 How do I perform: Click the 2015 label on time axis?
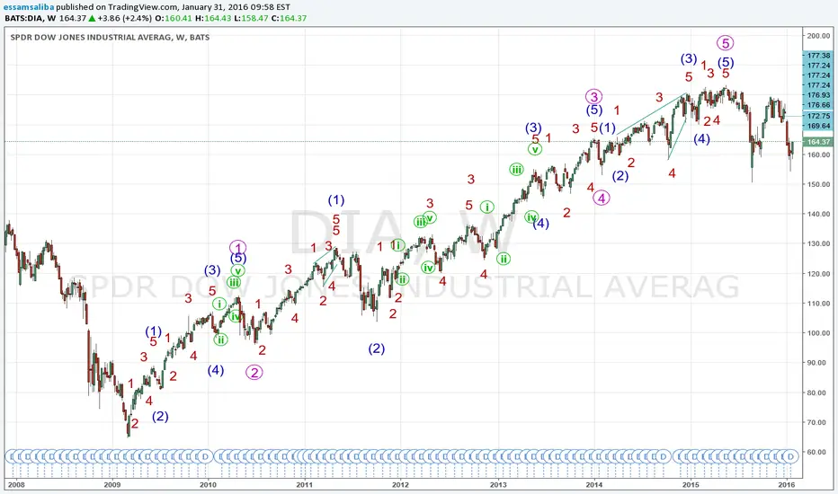pos(691,485)
